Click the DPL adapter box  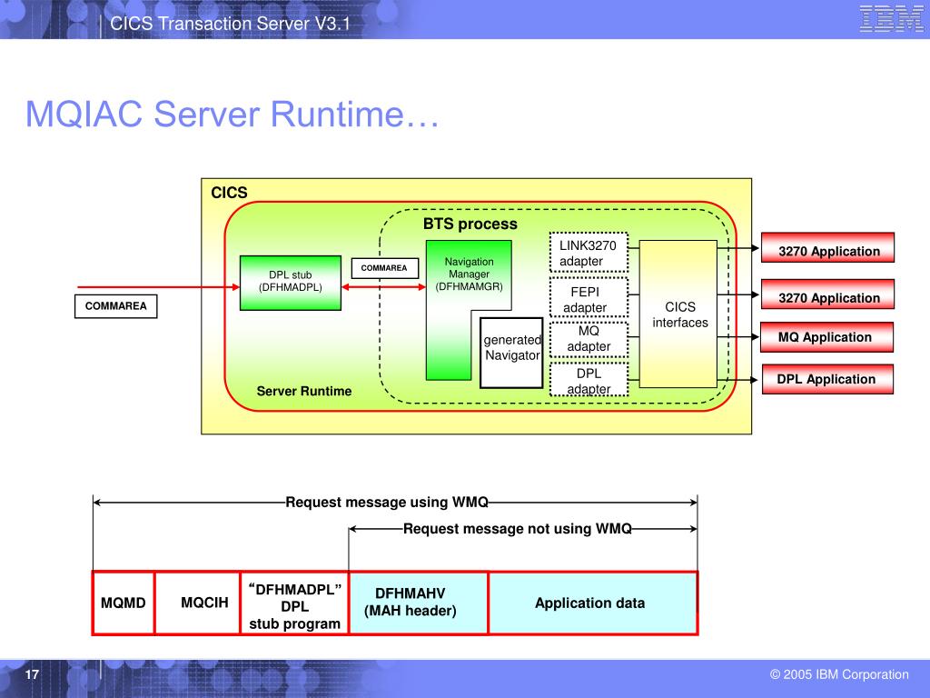589,380
